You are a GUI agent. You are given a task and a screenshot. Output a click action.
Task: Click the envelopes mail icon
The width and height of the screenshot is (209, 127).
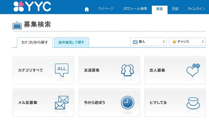point(62,102)
